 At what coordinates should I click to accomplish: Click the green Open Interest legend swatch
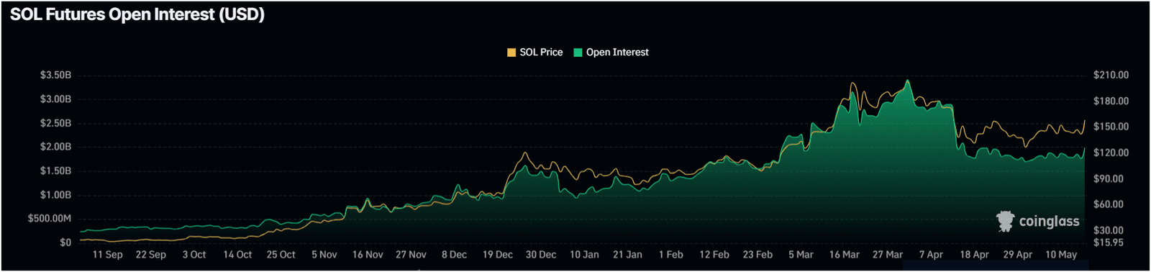578,53
